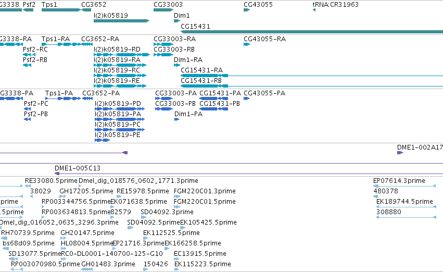Click protein Dim1-PA
Screen dimensions: 443x272
pos(177,120)
